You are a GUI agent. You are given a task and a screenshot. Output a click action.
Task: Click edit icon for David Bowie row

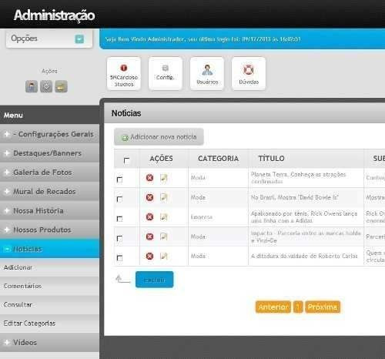click(164, 197)
